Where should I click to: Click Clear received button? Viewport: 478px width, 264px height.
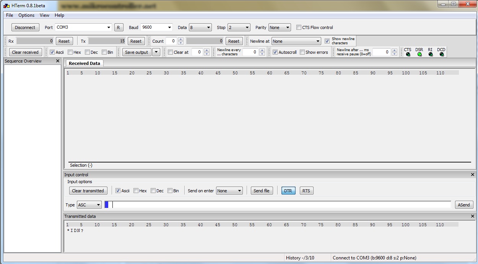[25, 52]
